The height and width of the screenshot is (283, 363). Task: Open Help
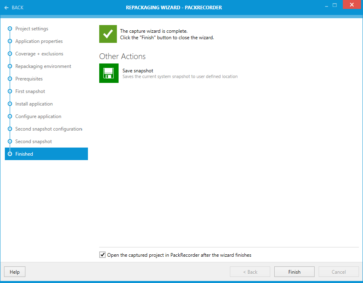[15, 271]
